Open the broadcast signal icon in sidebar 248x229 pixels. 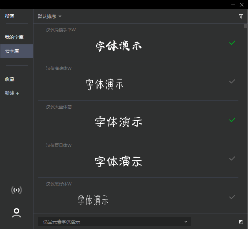point(17,190)
